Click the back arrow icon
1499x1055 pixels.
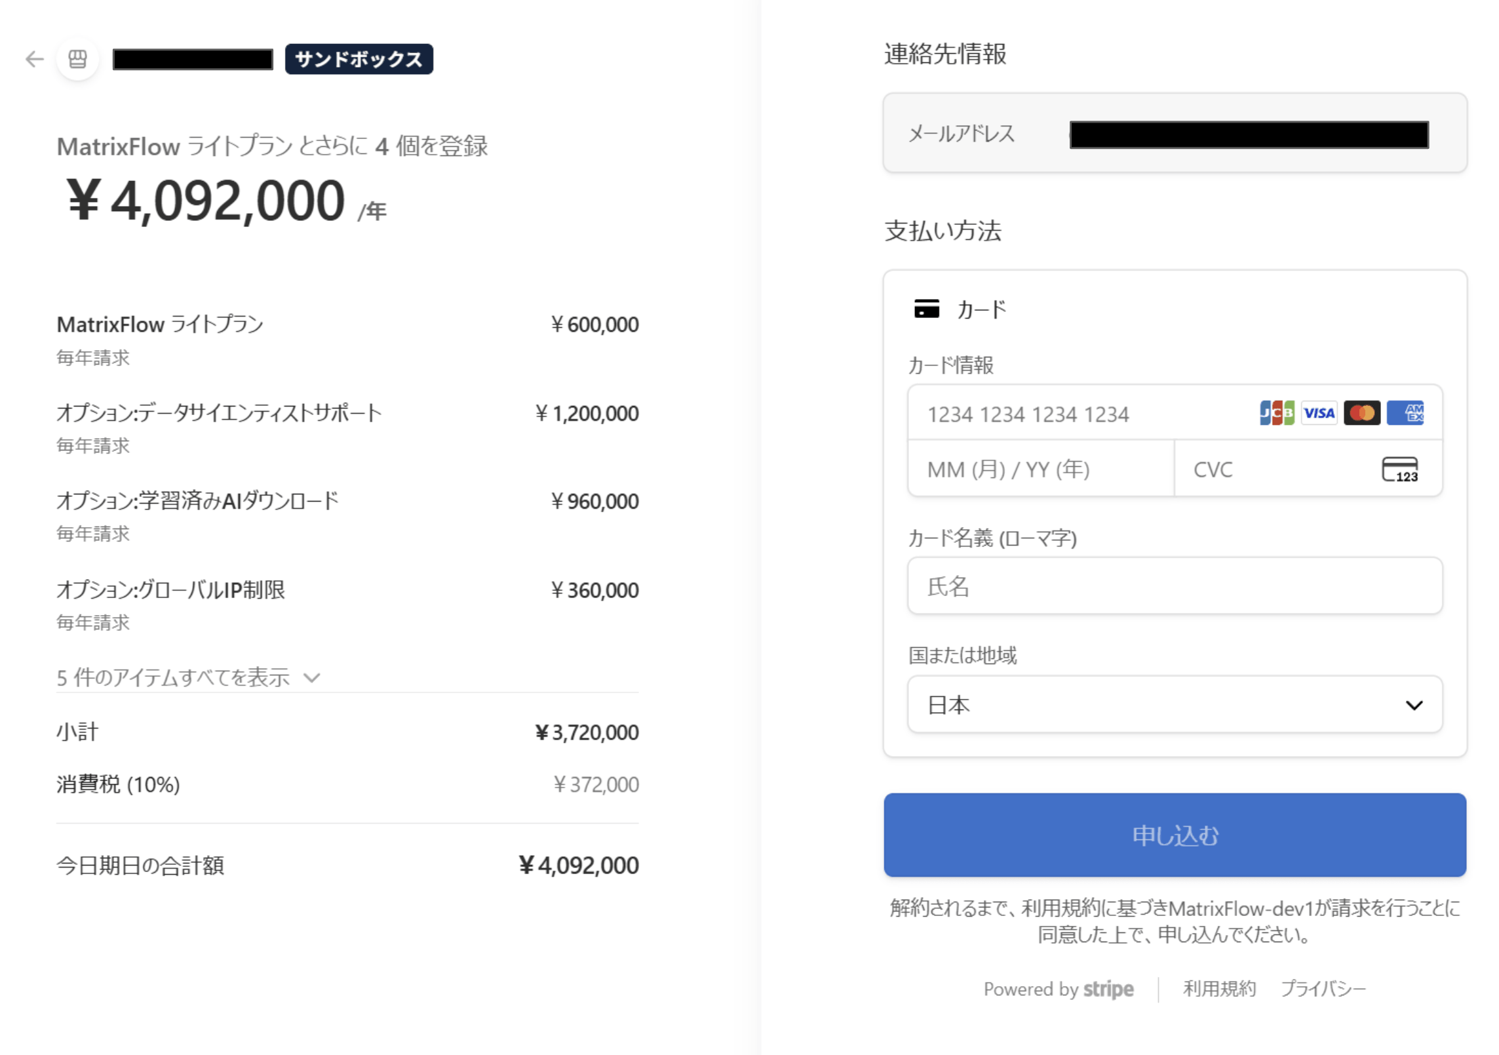click(x=34, y=59)
